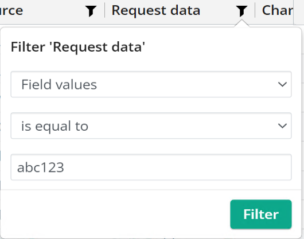Screen dimensions: 304x239
Task: Select the partially visible Char column header
Action: (x=278, y=10)
